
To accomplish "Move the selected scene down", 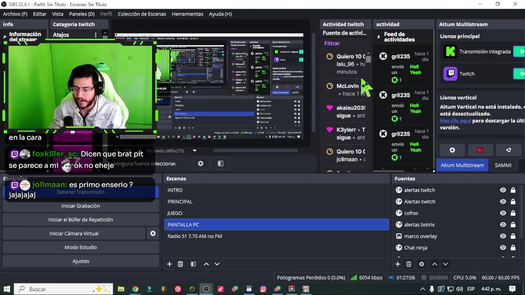I will 217,264.
